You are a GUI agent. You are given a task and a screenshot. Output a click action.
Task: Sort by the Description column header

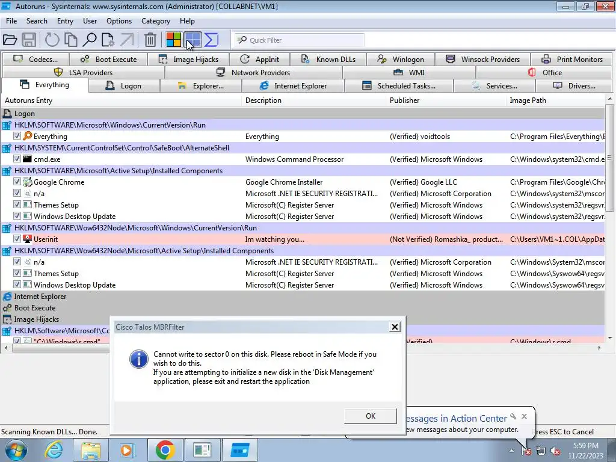point(314,100)
